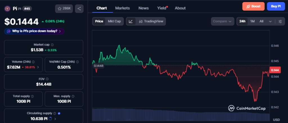Select the line chart view icon

(x=131, y=21)
